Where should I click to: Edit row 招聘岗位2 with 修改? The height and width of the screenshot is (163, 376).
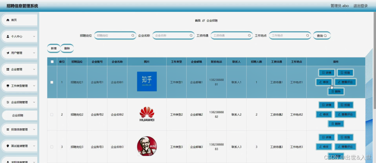click(x=324, y=114)
